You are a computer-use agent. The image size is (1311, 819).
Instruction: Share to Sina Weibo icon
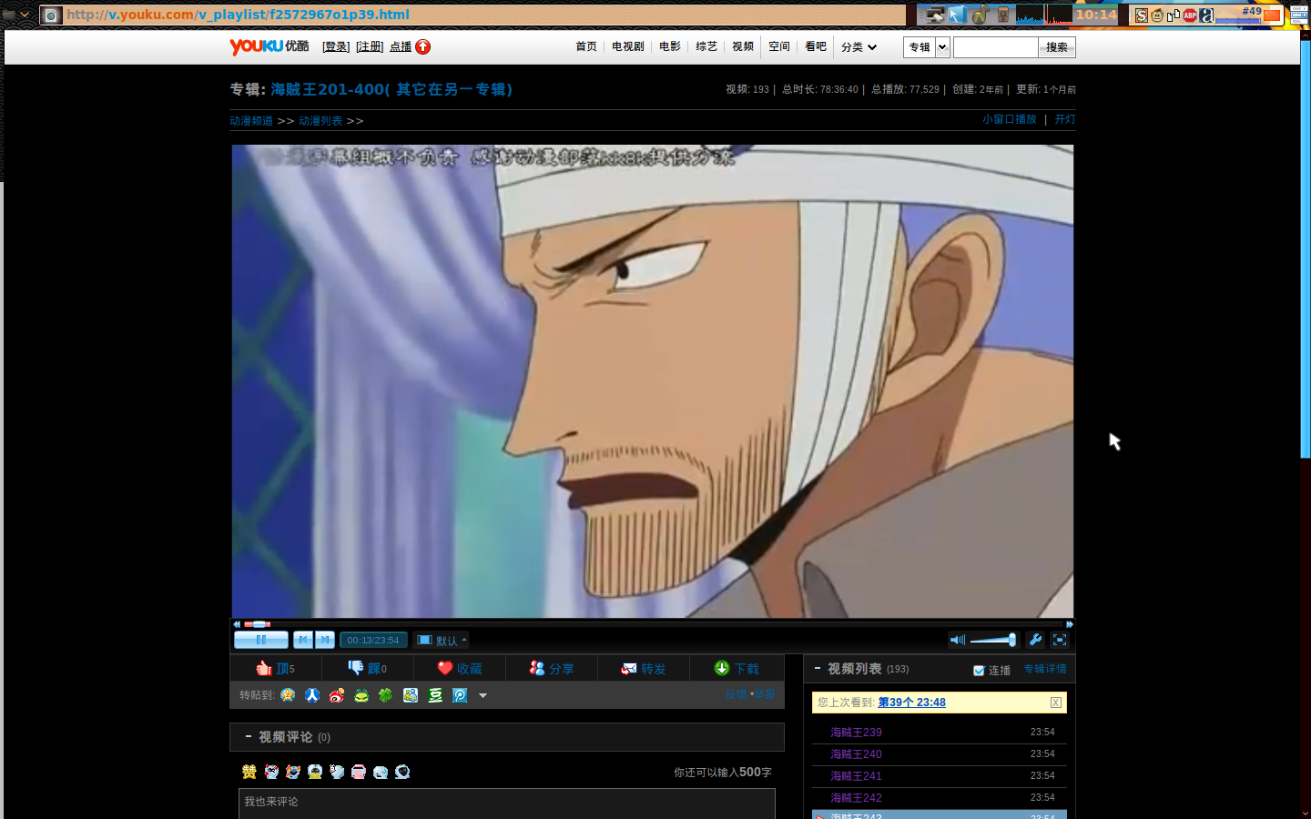click(x=337, y=695)
